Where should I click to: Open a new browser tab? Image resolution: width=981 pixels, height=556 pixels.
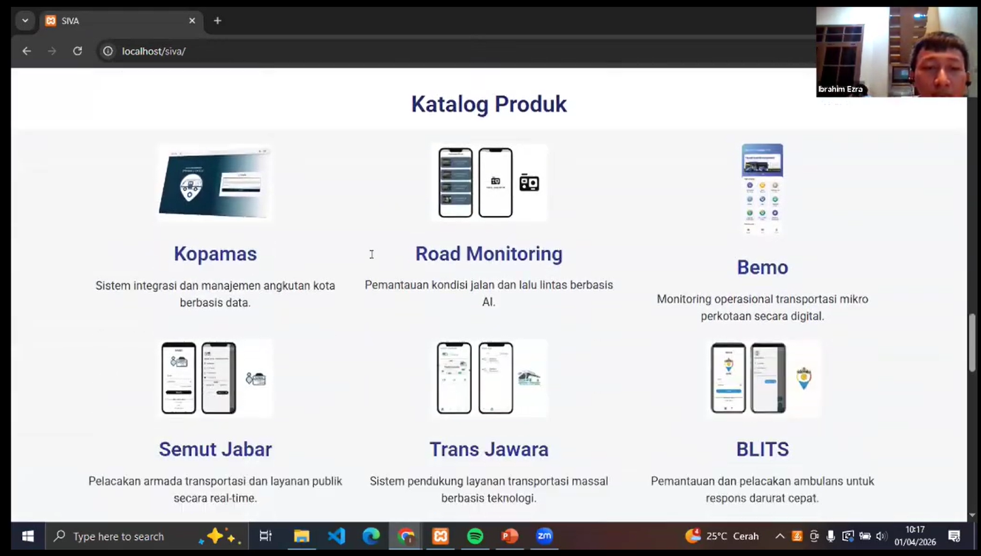click(218, 21)
